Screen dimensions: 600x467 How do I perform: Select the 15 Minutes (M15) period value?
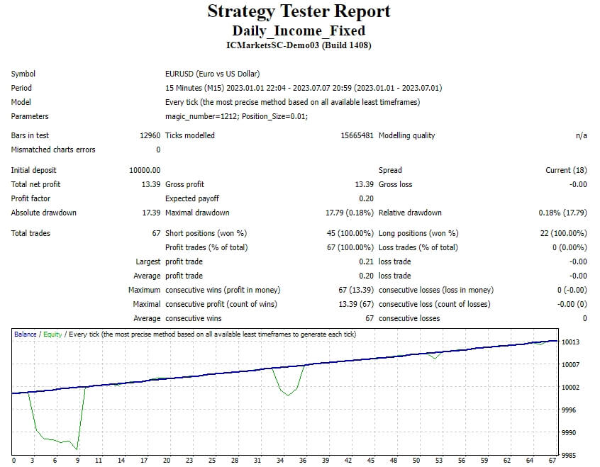304,88
